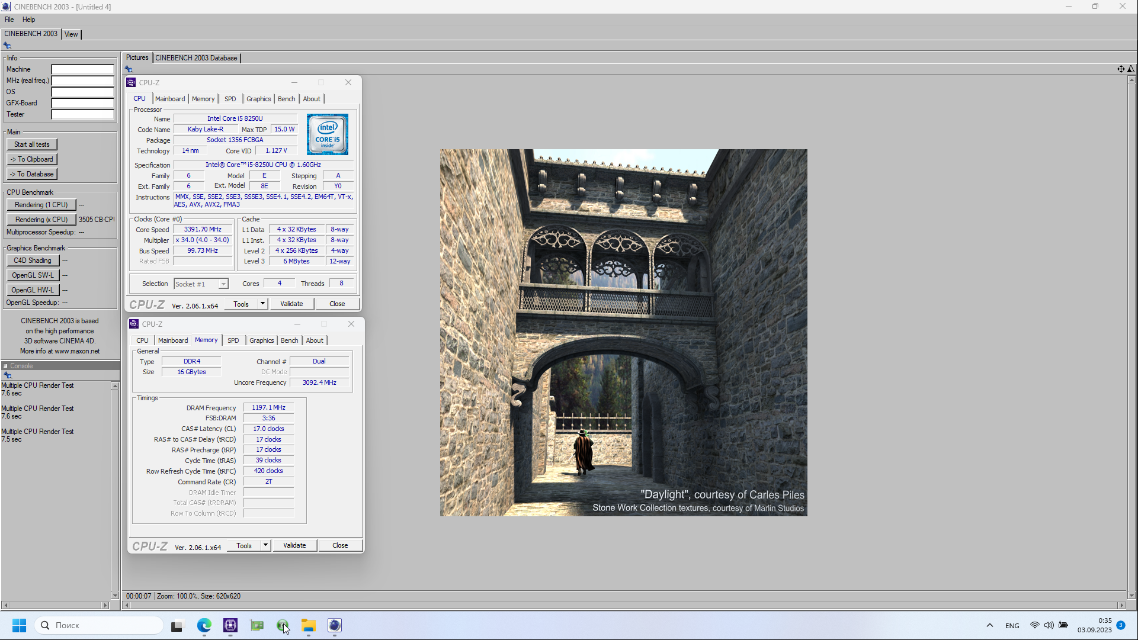Click the CPU-Z logo icon in the lower CPU-Z title bar
1138x640 pixels.
(134, 324)
